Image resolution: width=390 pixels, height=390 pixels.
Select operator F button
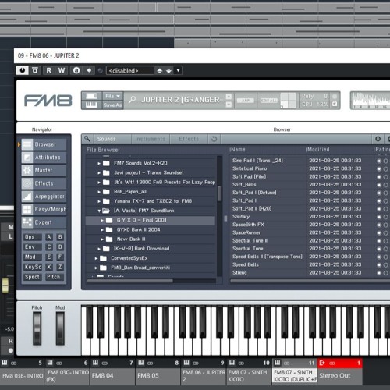coord(60,257)
